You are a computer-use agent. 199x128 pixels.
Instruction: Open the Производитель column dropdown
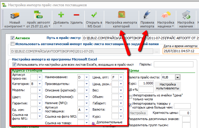[x=87, y=84]
